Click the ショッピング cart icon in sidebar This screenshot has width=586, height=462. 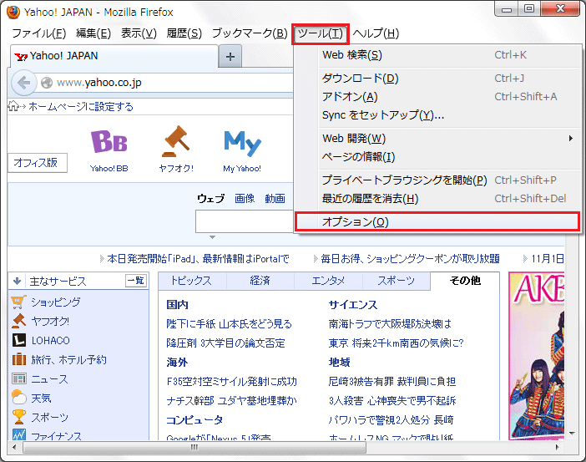point(18,302)
